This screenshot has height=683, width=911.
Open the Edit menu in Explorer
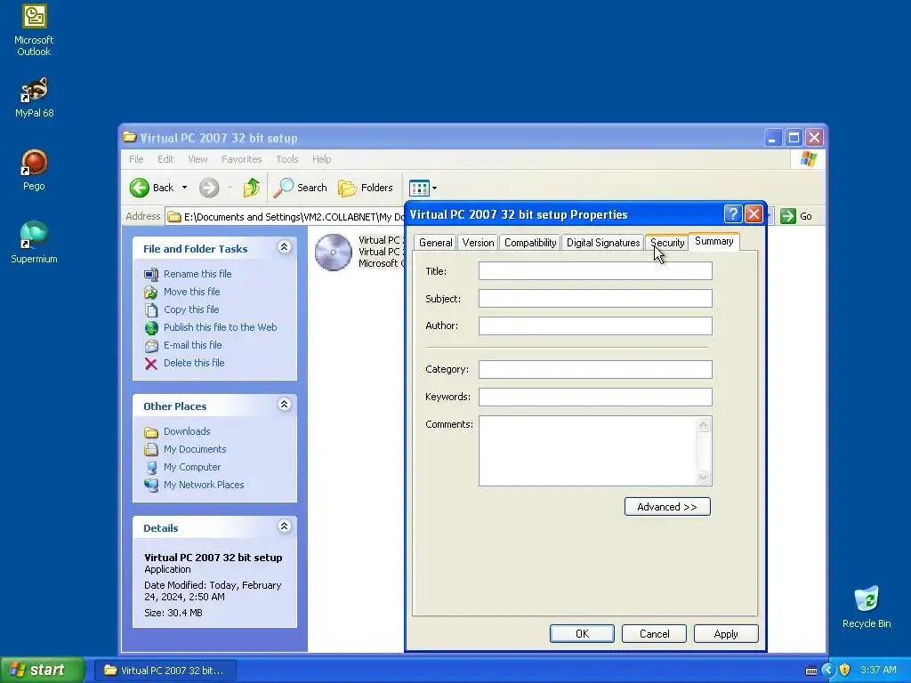165,159
